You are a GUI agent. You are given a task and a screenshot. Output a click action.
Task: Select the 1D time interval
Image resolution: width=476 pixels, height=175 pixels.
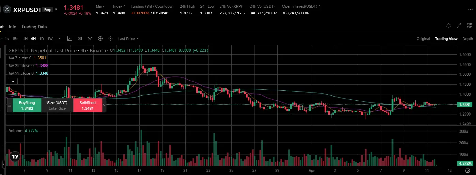point(42,39)
